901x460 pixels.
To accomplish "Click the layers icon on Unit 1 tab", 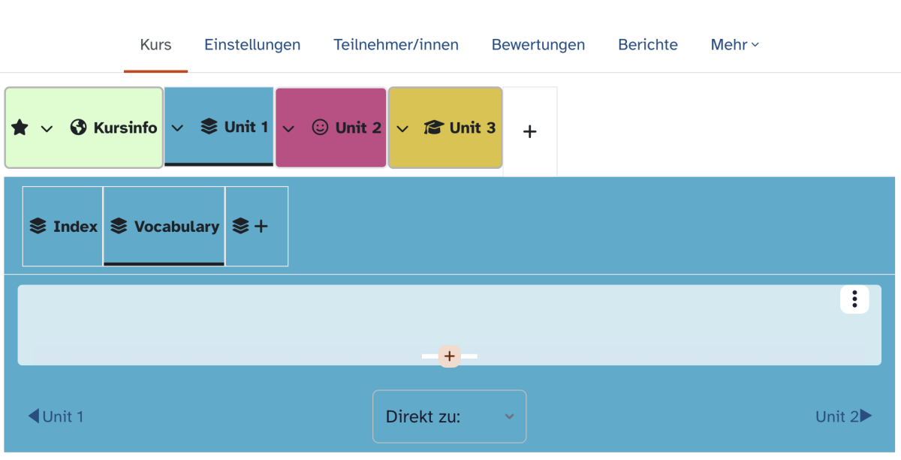I will pyautogui.click(x=209, y=127).
